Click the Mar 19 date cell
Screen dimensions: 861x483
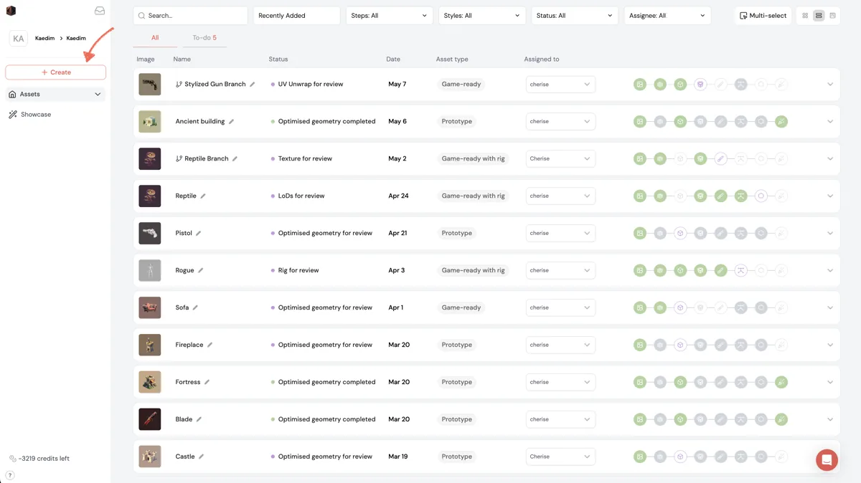pyautogui.click(x=397, y=457)
